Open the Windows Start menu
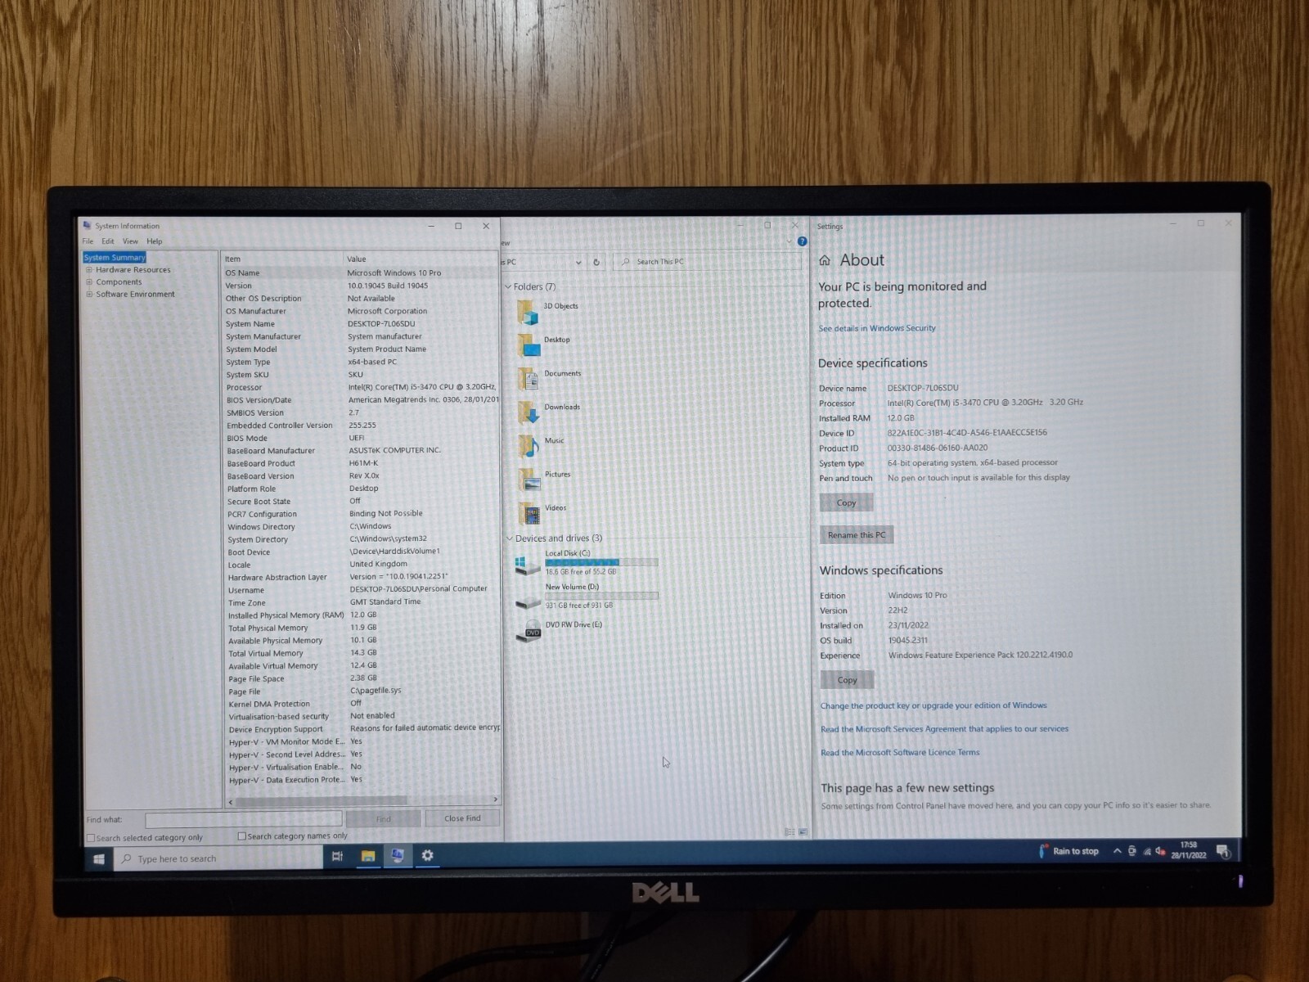Viewport: 1309px width, 982px height. tap(99, 858)
